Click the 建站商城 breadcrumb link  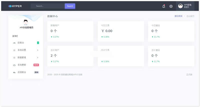178,16
